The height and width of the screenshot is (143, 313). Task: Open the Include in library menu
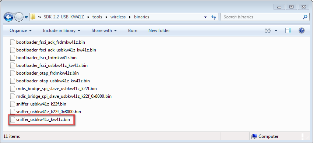point(62,31)
